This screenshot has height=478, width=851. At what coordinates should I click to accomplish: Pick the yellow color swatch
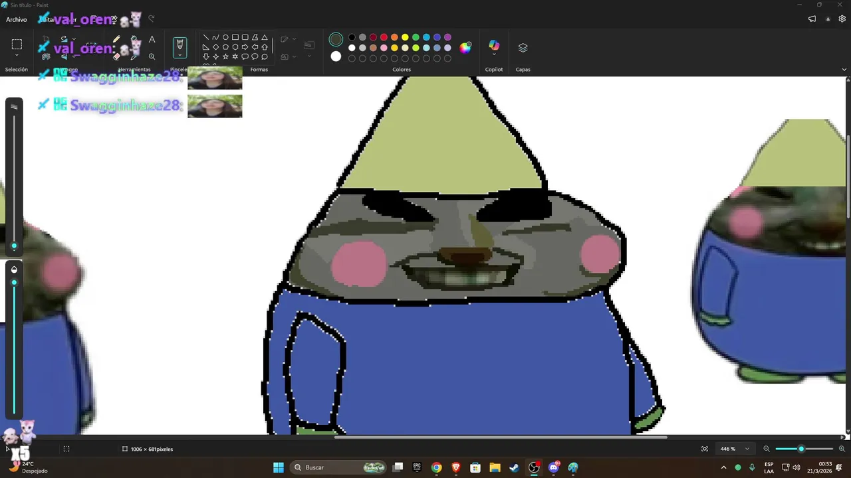pyautogui.click(x=405, y=37)
